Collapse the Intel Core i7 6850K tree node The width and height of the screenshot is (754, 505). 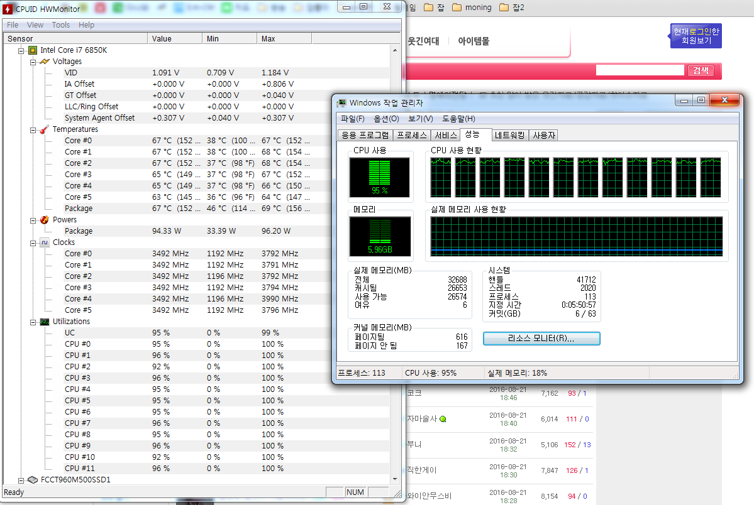(21, 50)
